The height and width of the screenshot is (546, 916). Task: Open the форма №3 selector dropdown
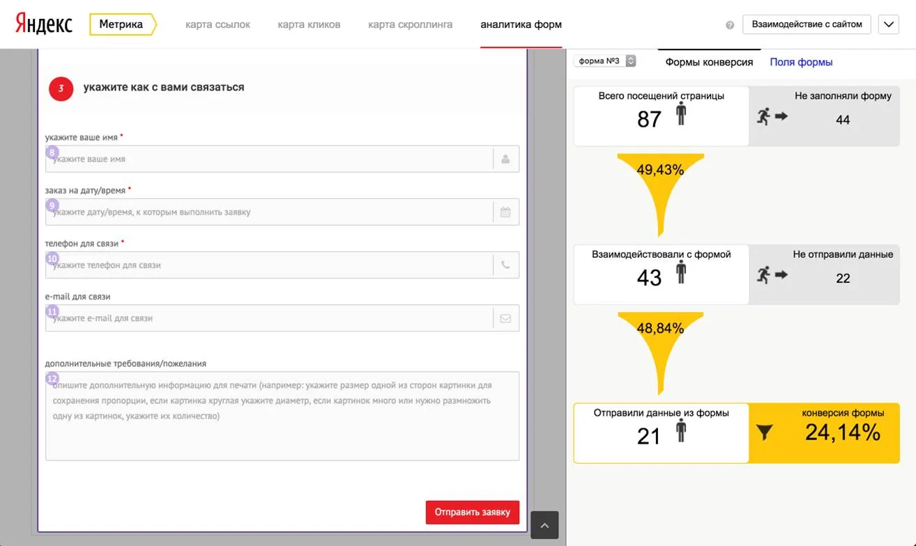pos(605,61)
